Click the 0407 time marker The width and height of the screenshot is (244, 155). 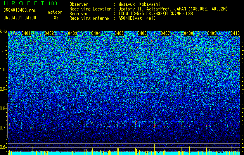click(165, 33)
